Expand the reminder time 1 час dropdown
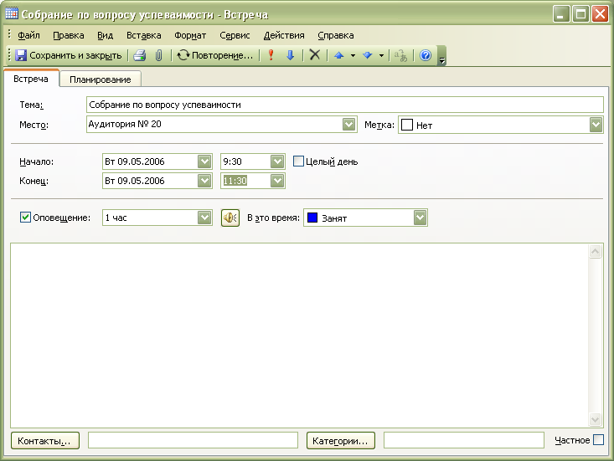This screenshot has height=461, width=614. (204, 218)
